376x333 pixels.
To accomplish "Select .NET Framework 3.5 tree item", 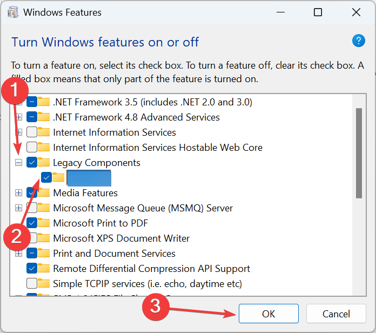I will [152, 102].
